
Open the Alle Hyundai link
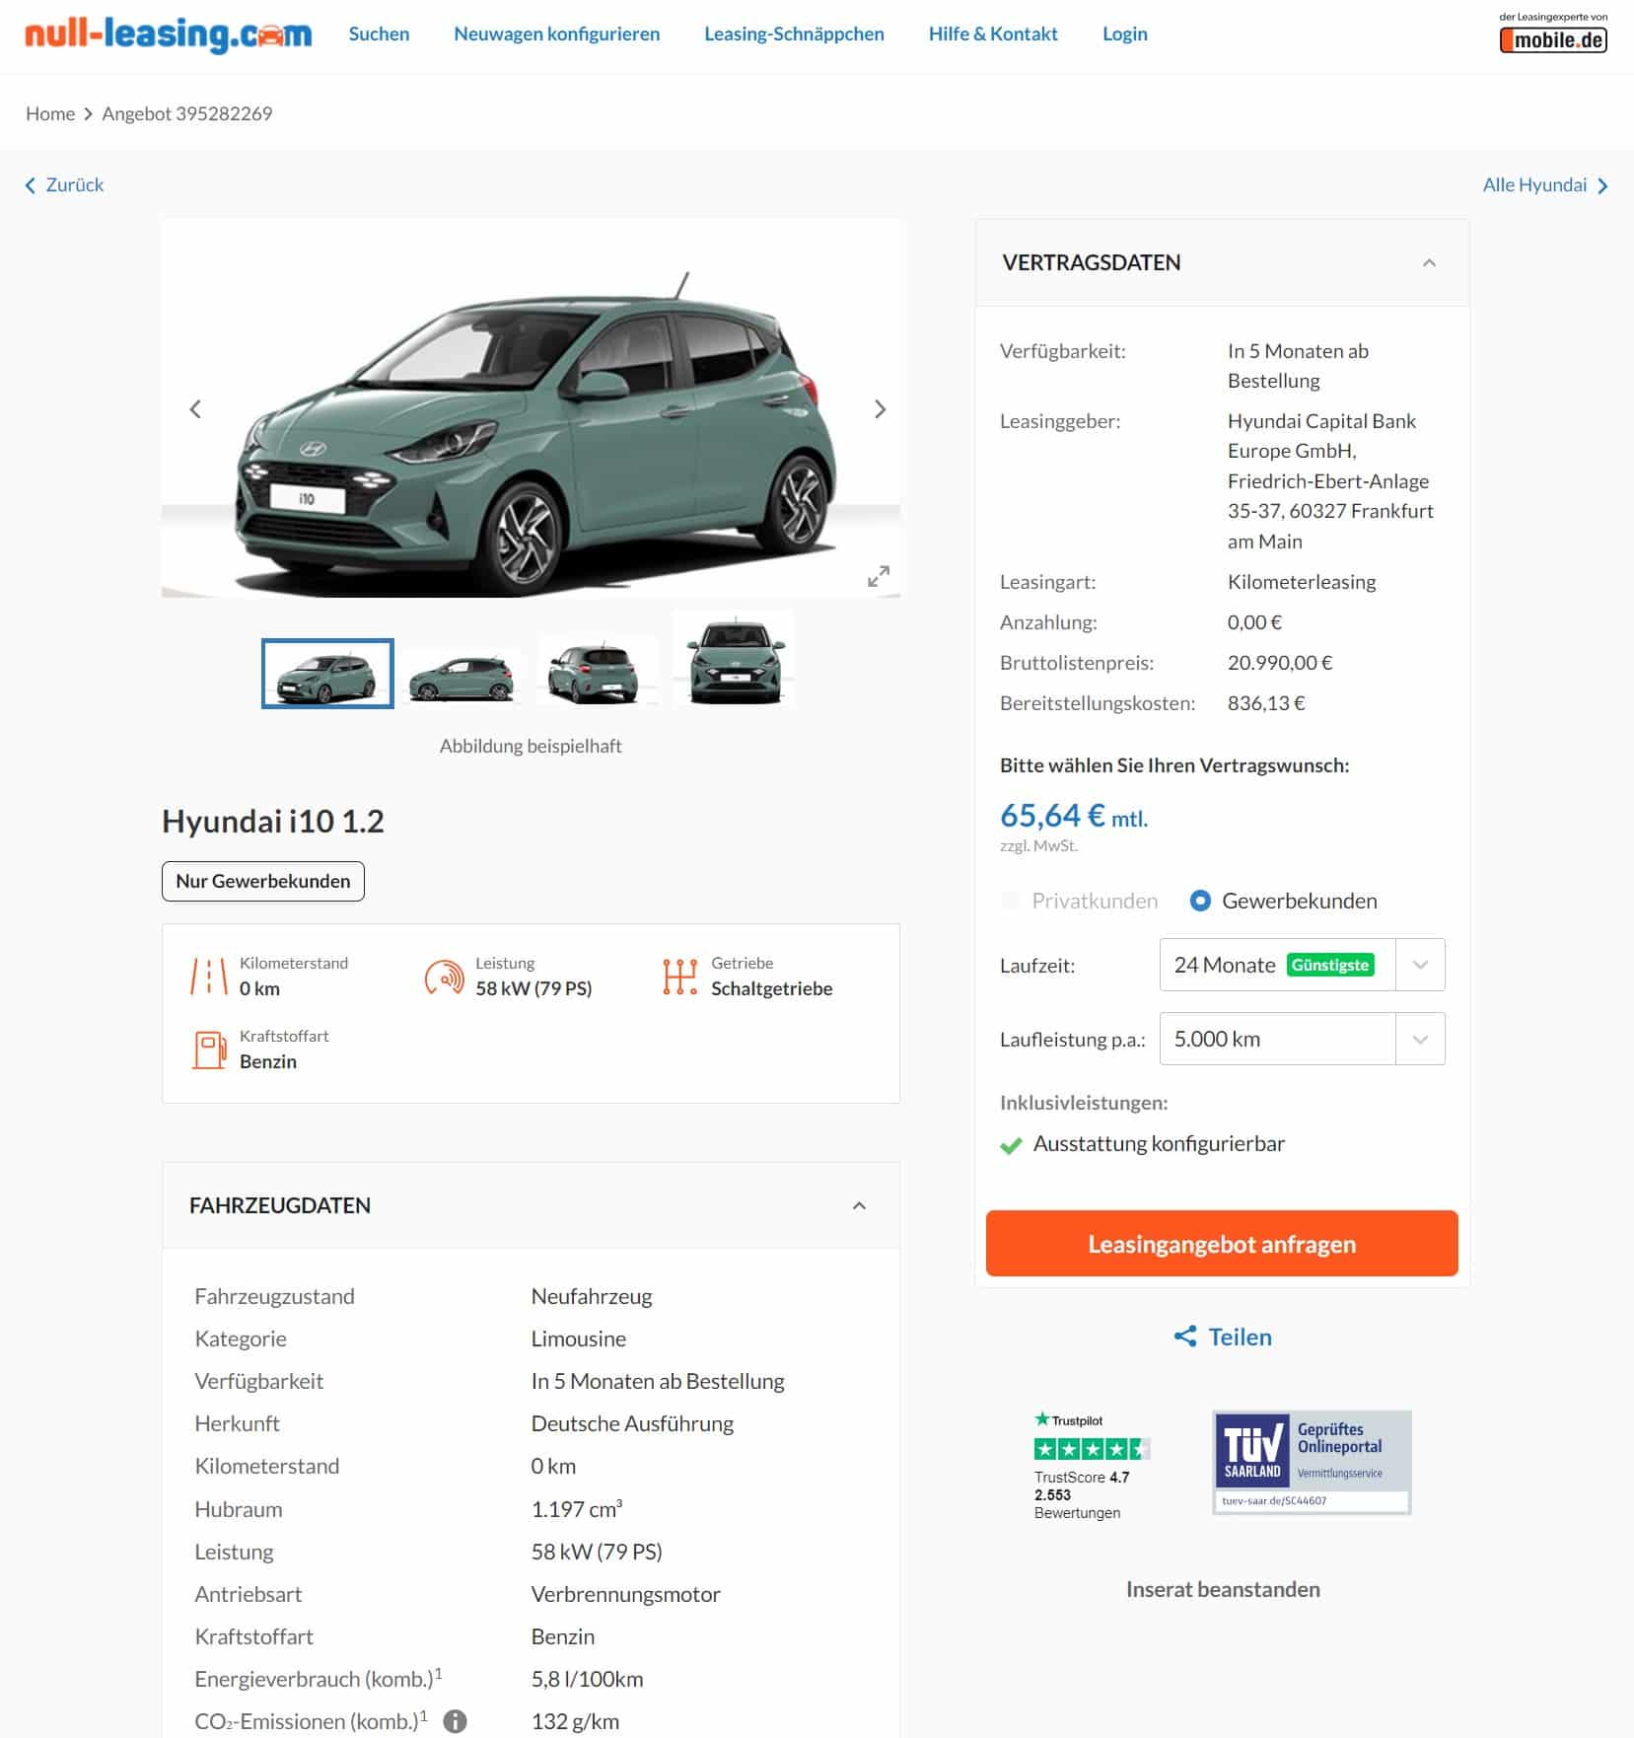tap(1545, 185)
